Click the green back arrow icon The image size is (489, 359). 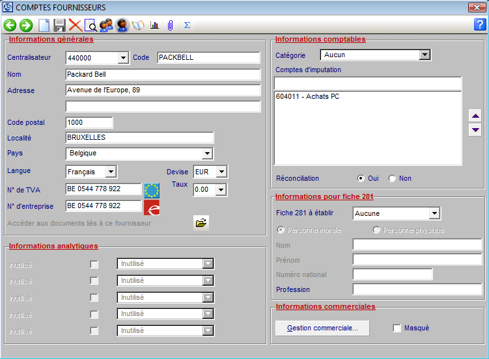[10, 25]
